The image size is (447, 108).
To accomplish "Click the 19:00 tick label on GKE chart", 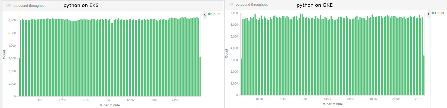I will click(305, 99).
